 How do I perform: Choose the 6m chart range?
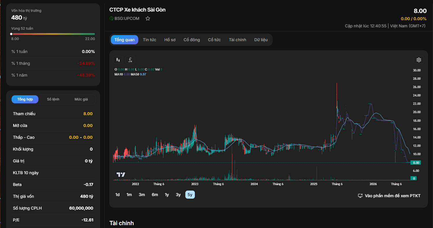[155, 195]
